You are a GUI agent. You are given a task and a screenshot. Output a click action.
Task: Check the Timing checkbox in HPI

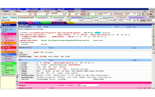pos(20,71)
